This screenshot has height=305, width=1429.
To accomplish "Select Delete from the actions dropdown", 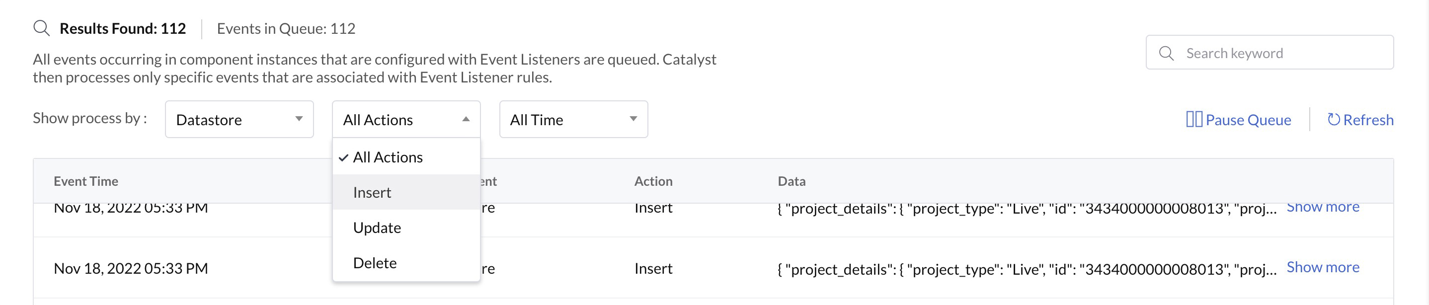I will pos(375,262).
